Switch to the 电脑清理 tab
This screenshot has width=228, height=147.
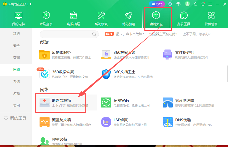pos(74,18)
